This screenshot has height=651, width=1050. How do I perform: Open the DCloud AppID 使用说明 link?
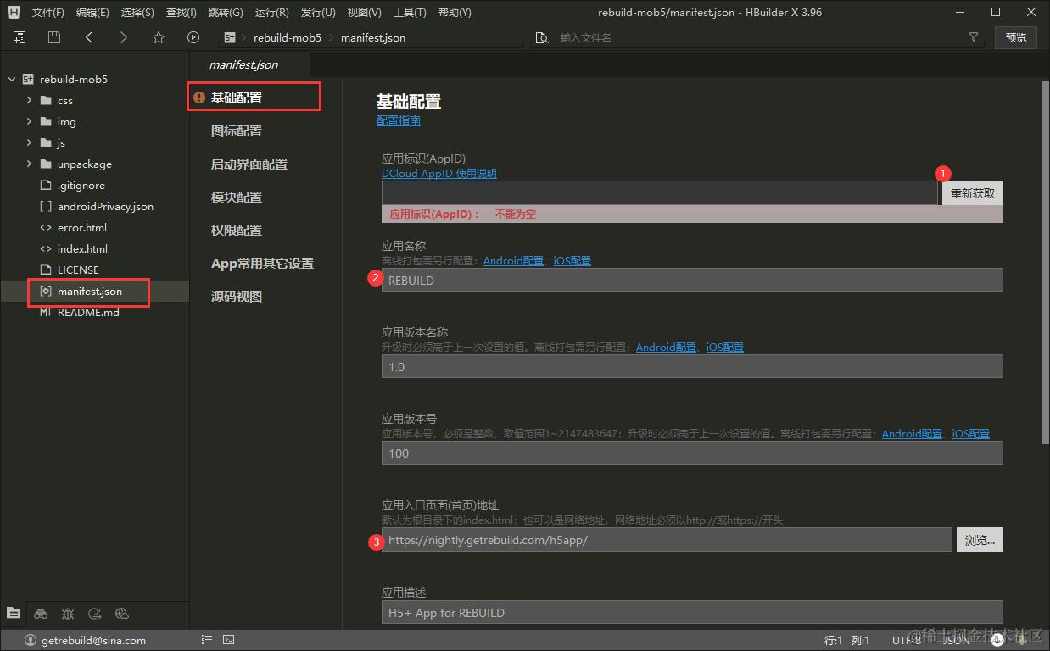pyautogui.click(x=439, y=174)
